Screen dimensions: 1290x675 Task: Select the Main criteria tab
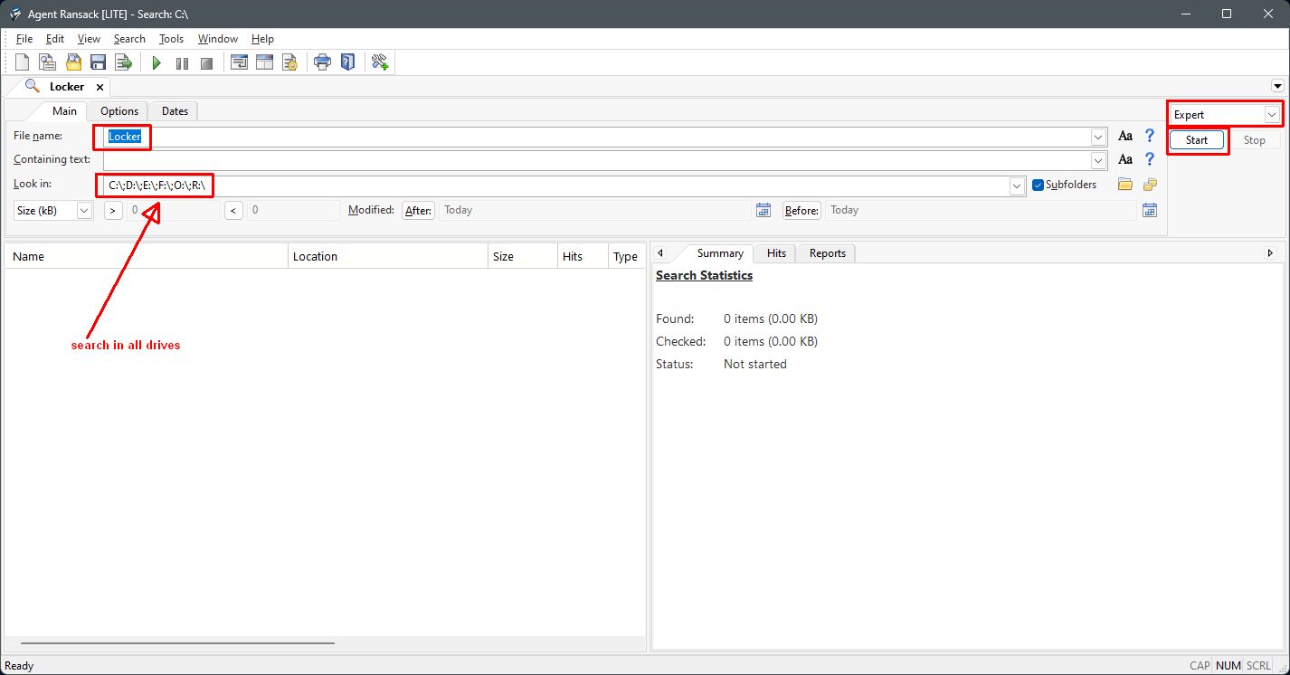64,111
